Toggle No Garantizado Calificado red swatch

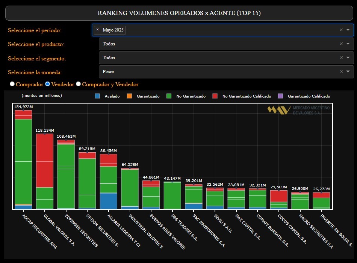(215, 96)
